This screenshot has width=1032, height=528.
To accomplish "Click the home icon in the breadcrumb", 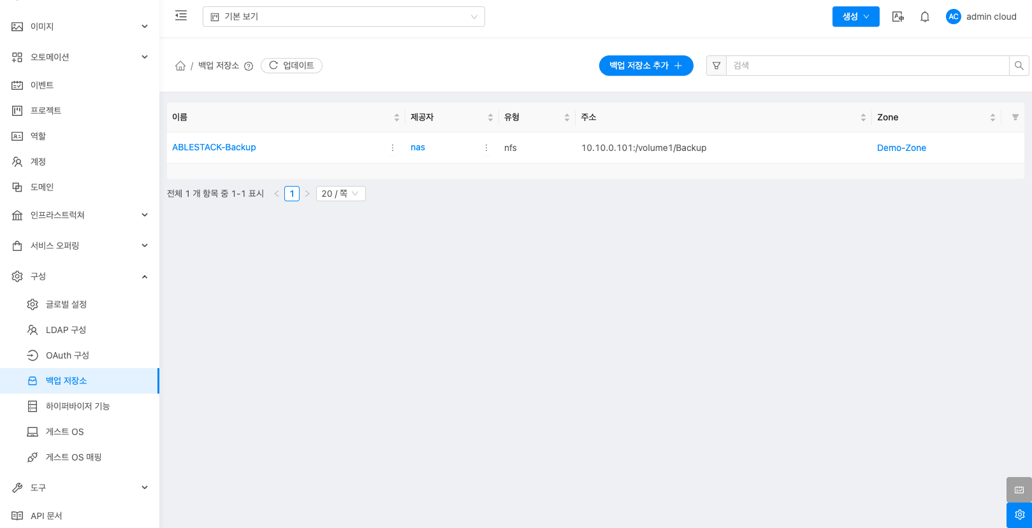I will [180, 66].
